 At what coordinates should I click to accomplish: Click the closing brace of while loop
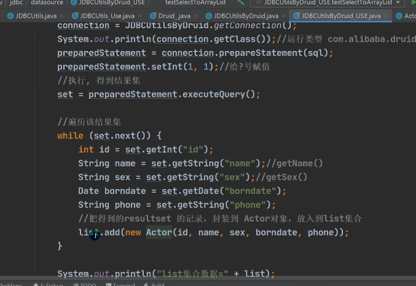tap(60, 246)
